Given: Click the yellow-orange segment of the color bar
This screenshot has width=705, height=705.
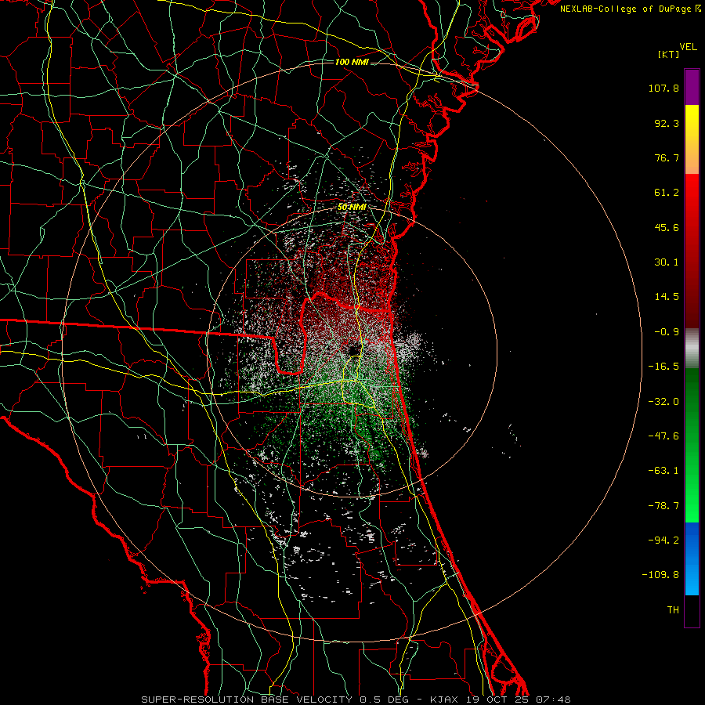Looking at the screenshot, I should 692,139.
